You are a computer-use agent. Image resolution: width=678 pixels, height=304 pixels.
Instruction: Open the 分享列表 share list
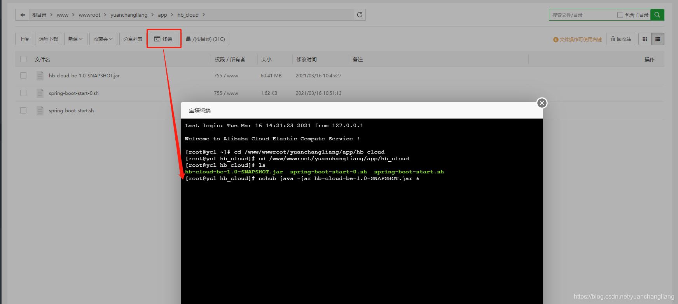point(133,39)
